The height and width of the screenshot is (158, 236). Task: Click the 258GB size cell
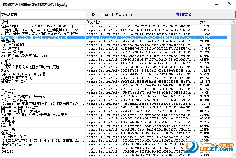point(204,85)
